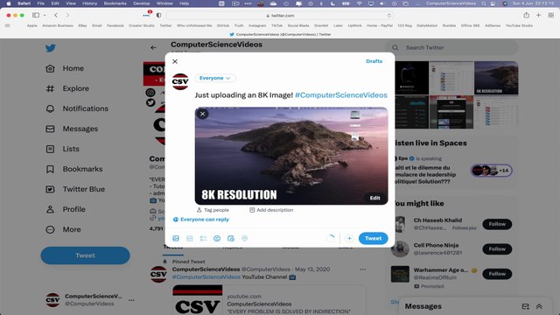Click the back arrow on profile

(x=154, y=47)
